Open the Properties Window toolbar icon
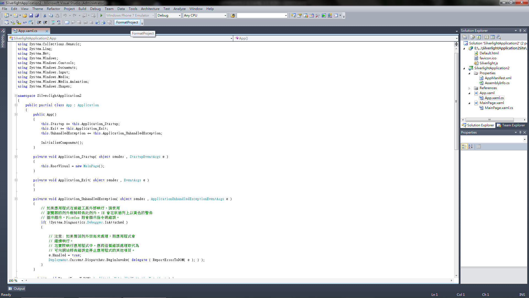This screenshot has height=298, width=529. [x=299, y=15]
